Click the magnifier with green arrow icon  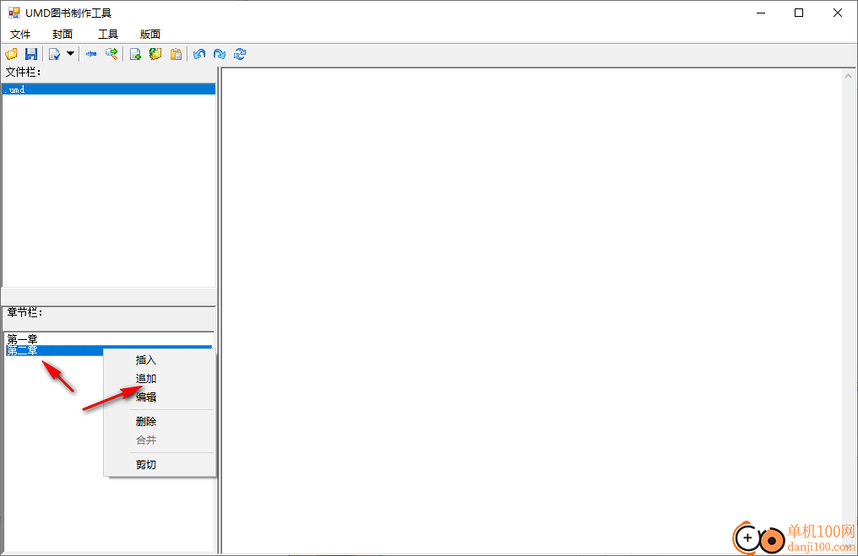pos(111,54)
